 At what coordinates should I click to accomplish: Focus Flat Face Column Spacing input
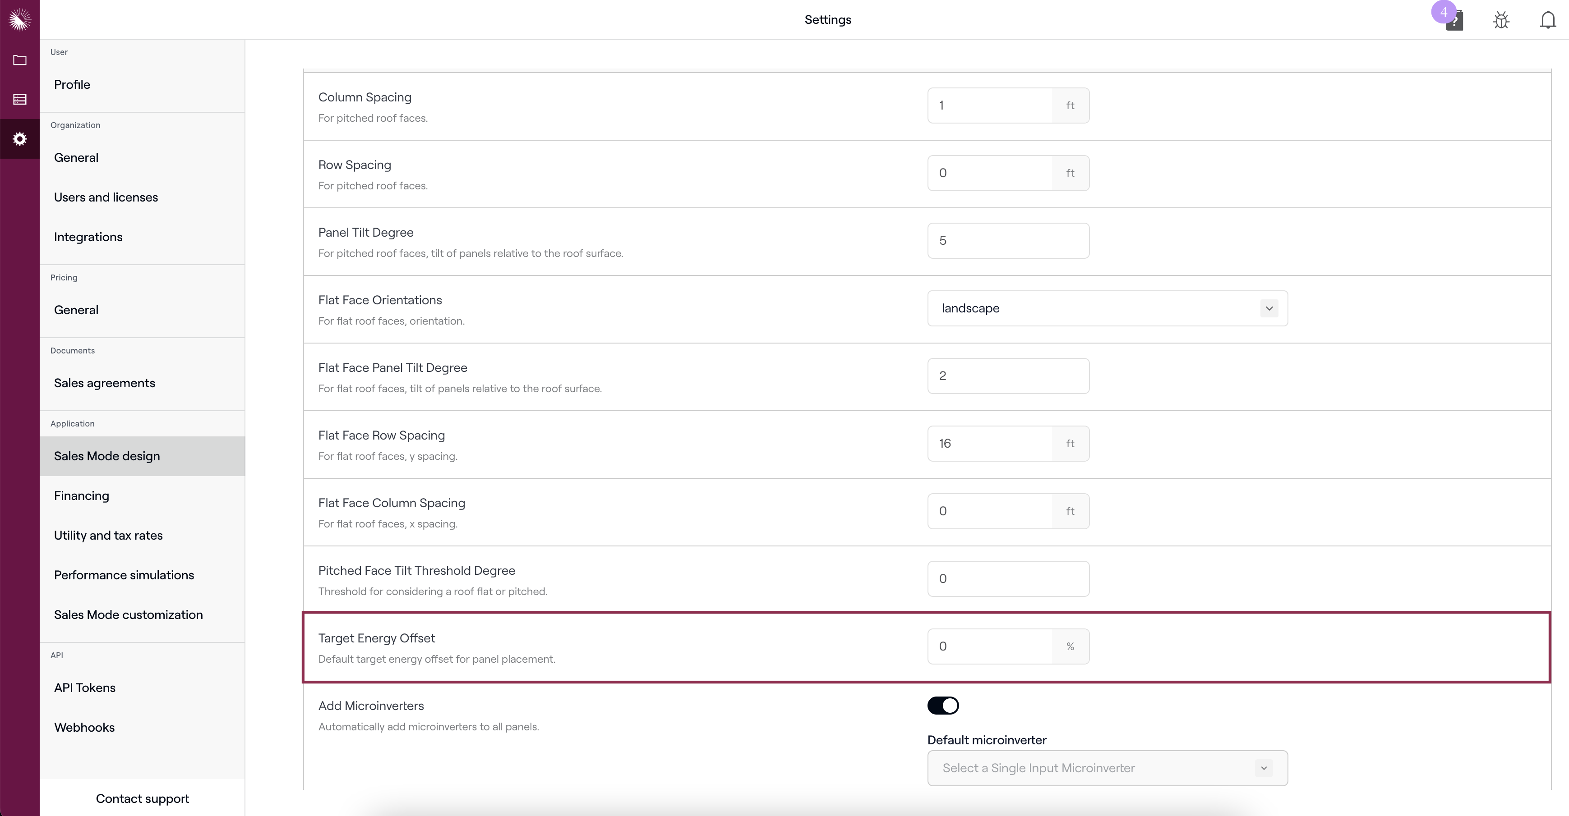990,510
